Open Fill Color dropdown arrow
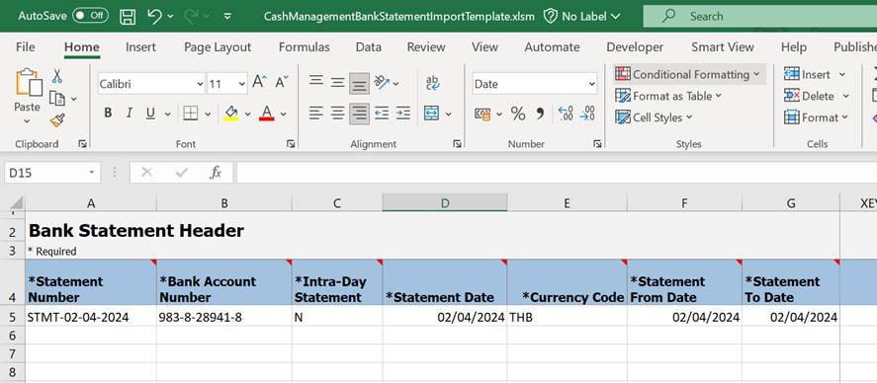 248,114
